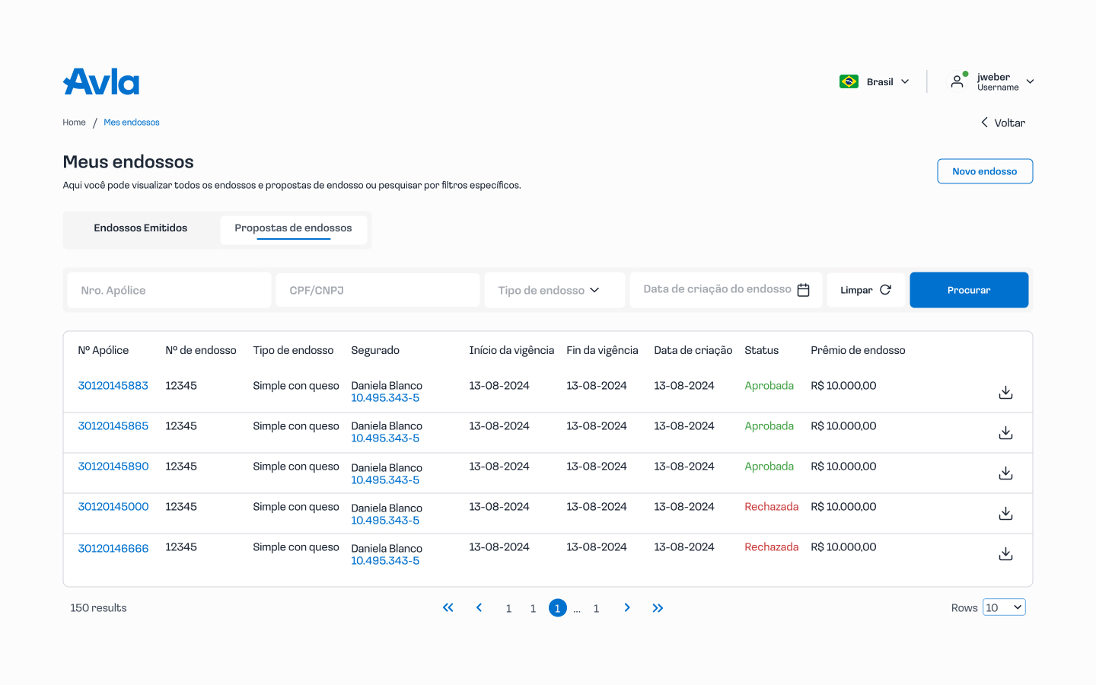The width and height of the screenshot is (1096, 685).
Task: Change the Rows per page selector
Action: 1004,607
